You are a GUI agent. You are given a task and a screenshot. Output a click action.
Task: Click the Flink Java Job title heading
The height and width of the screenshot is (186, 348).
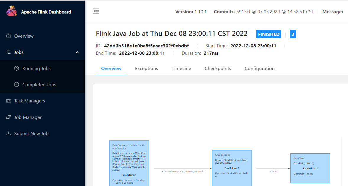tap(172, 34)
